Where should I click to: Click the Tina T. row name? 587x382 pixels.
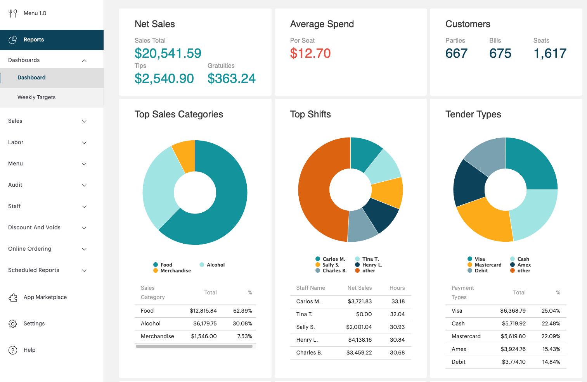pyautogui.click(x=304, y=314)
